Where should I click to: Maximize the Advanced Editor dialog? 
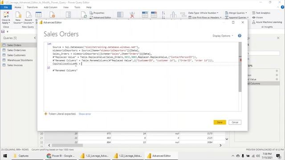(x=233, y=22)
